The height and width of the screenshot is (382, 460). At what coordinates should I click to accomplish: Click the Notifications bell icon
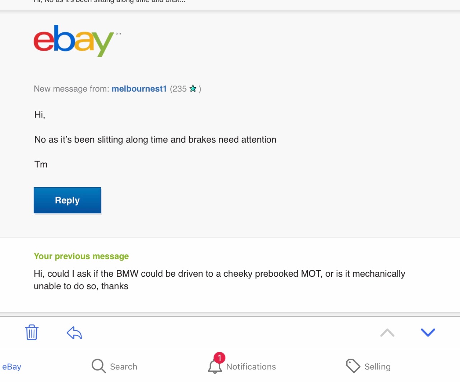tap(215, 367)
